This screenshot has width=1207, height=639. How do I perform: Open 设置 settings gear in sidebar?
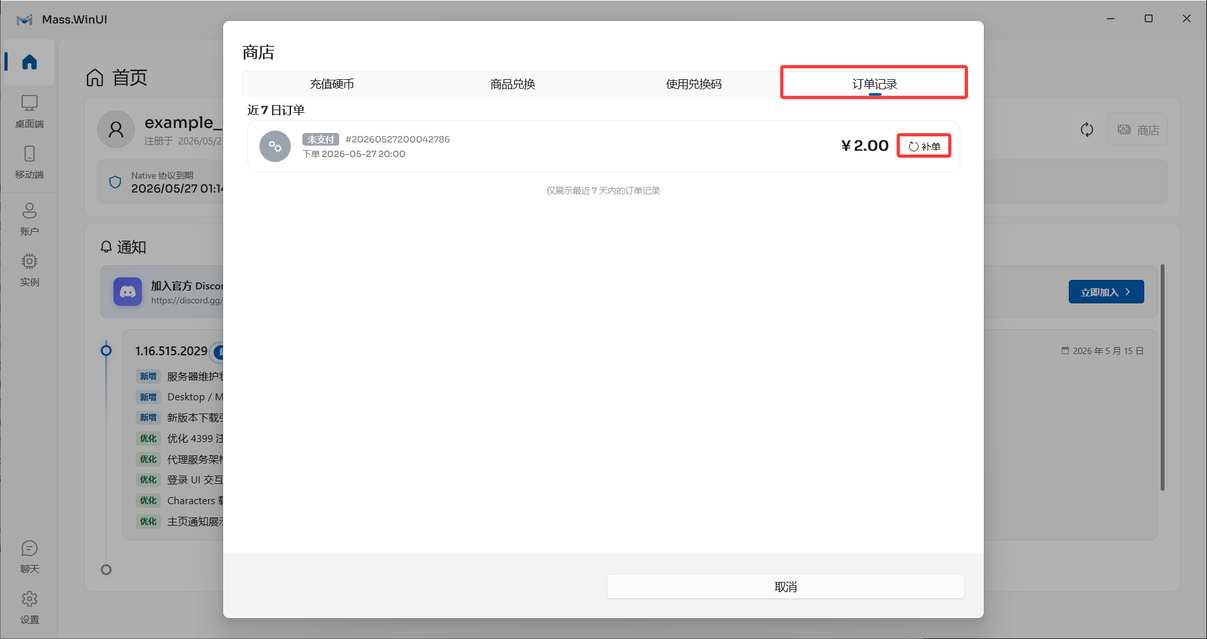29,607
